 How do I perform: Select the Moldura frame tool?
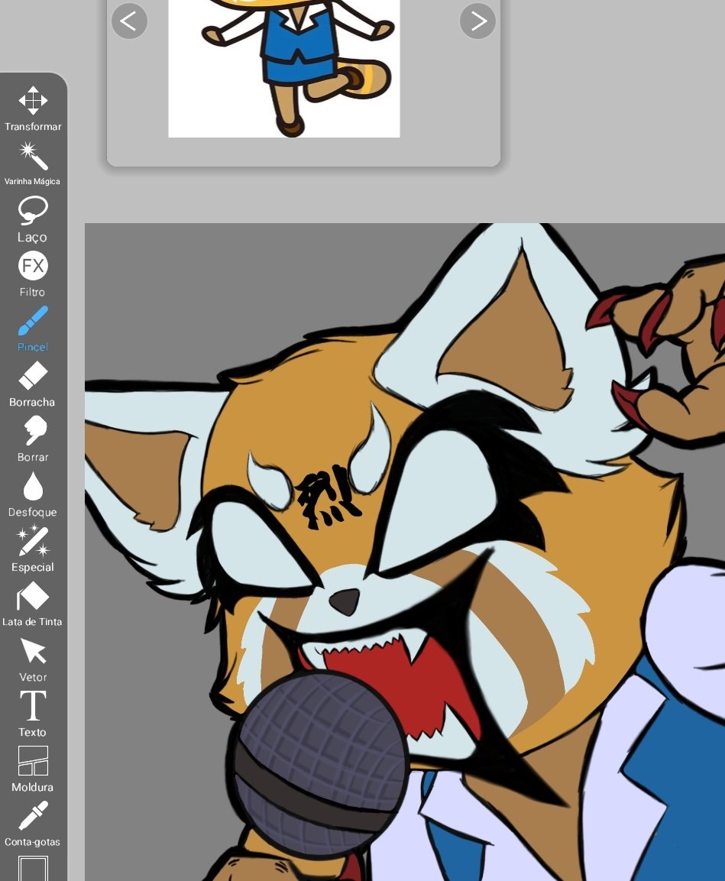[x=33, y=769]
